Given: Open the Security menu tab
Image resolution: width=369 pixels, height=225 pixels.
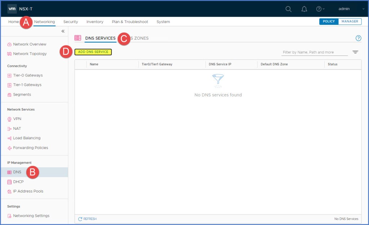Looking at the screenshot, I should pyautogui.click(x=71, y=22).
